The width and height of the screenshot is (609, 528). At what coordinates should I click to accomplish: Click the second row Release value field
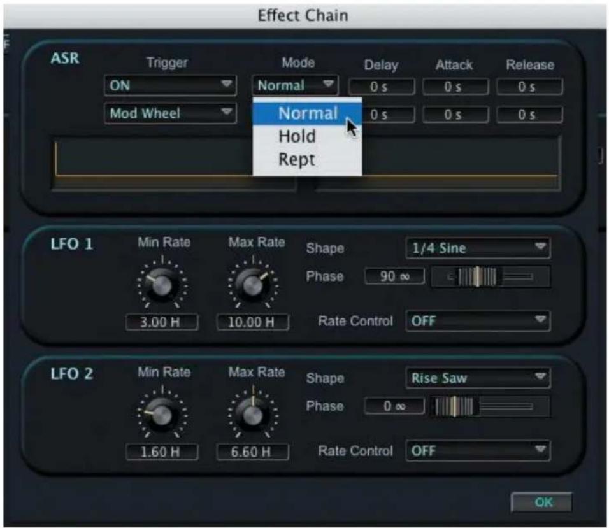coord(529,115)
